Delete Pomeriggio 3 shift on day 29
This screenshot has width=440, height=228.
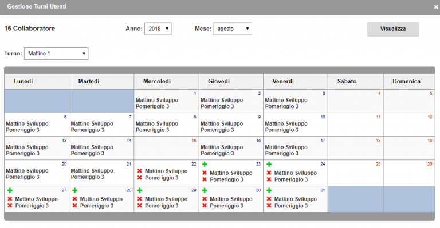(139, 206)
